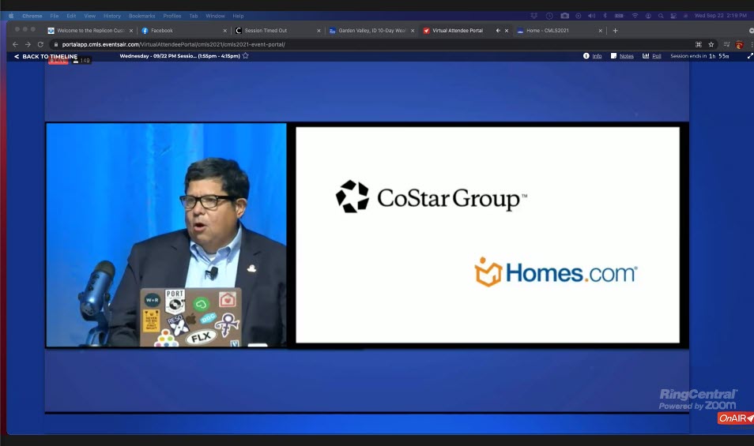Close the Facebook tab
The image size is (754, 446).
point(224,30)
